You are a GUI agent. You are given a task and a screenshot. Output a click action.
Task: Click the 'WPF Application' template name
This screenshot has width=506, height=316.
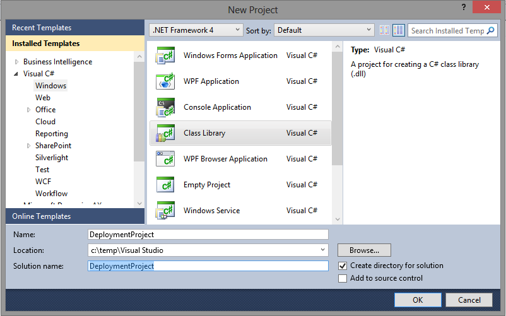click(x=211, y=81)
